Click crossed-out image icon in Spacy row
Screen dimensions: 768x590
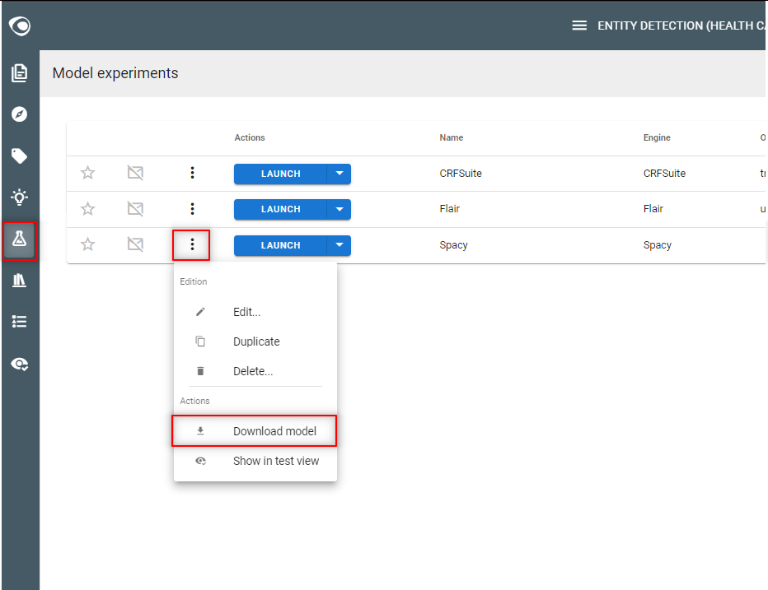tap(135, 244)
